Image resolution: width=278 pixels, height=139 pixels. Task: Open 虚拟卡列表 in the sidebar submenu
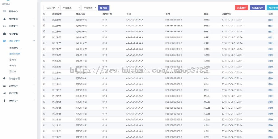[15, 54]
